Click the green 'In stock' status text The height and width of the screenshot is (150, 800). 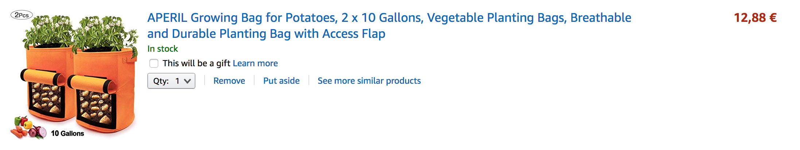163,49
